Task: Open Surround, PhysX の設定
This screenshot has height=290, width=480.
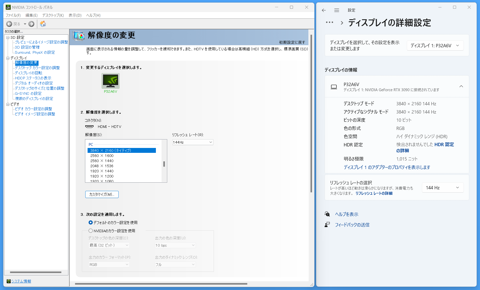Action: (x=35, y=52)
